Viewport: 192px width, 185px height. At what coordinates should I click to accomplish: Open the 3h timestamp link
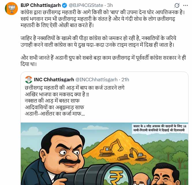(110, 5)
